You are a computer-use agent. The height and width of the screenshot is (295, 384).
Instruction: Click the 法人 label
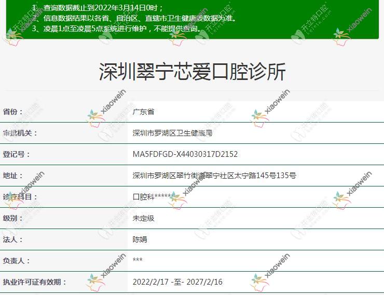coord(13,239)
